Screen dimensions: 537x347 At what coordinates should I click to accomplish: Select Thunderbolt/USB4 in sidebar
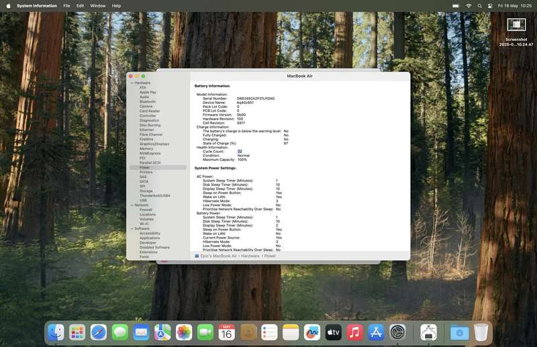point(155,196)
